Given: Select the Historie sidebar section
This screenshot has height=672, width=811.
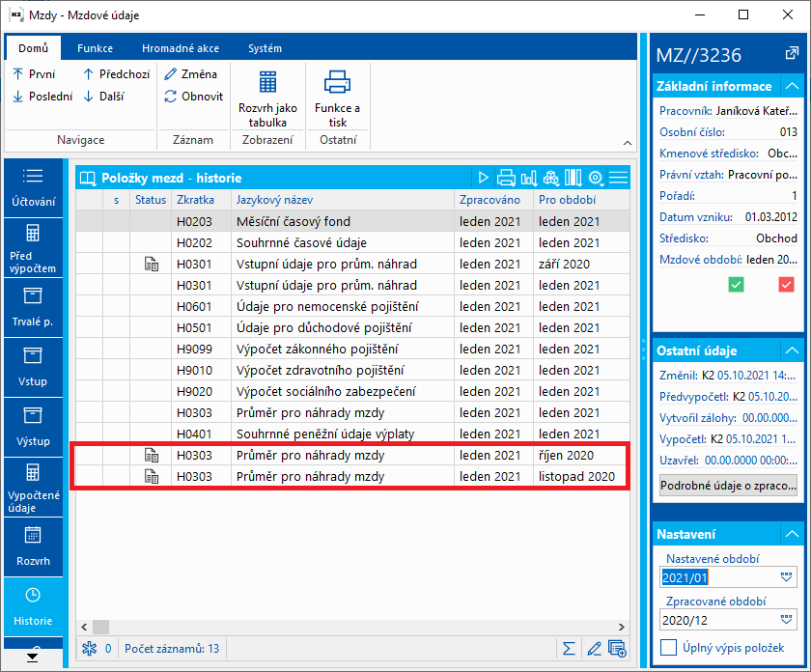Looking at the screenshot, I should pos(33,607).
